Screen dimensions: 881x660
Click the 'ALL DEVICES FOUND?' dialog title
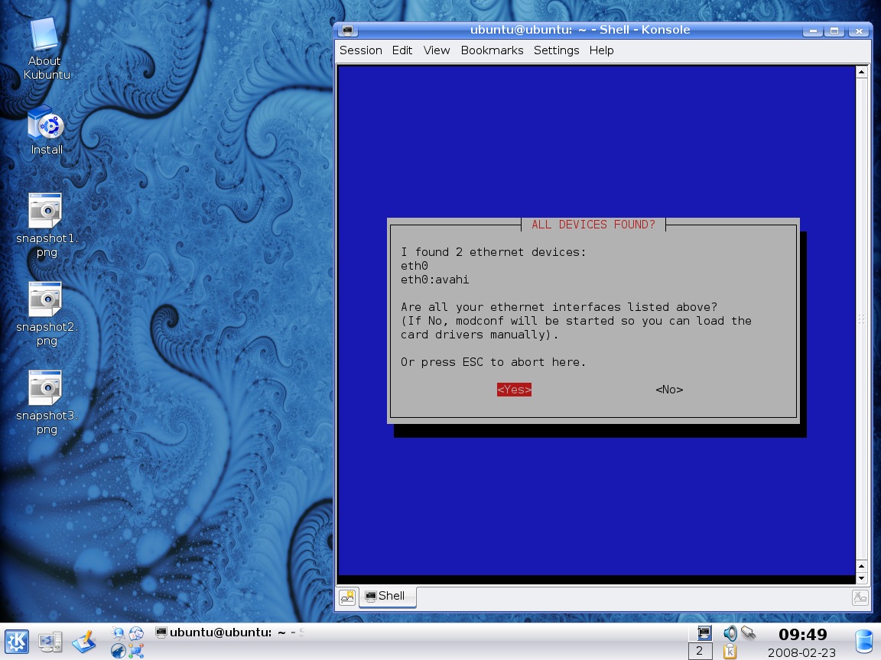(x=593, y=225)
